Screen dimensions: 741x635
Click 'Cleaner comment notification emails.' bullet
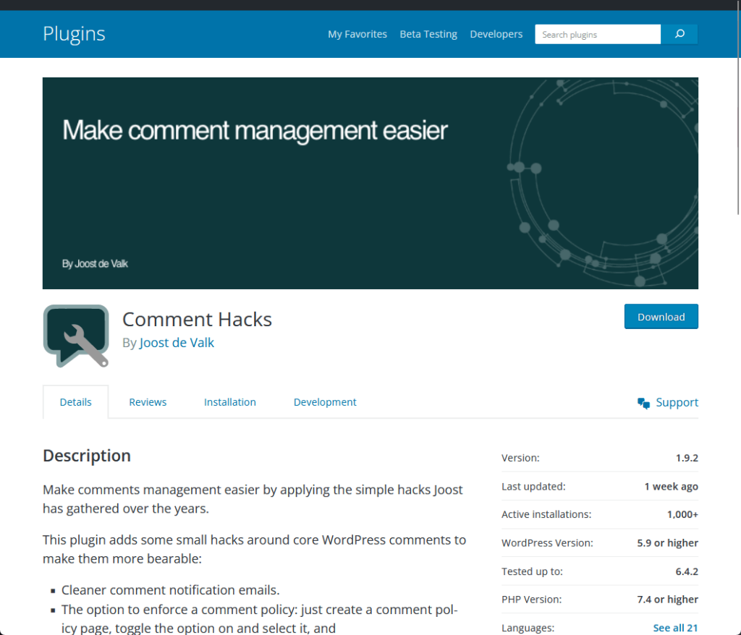tap(171, 590)
